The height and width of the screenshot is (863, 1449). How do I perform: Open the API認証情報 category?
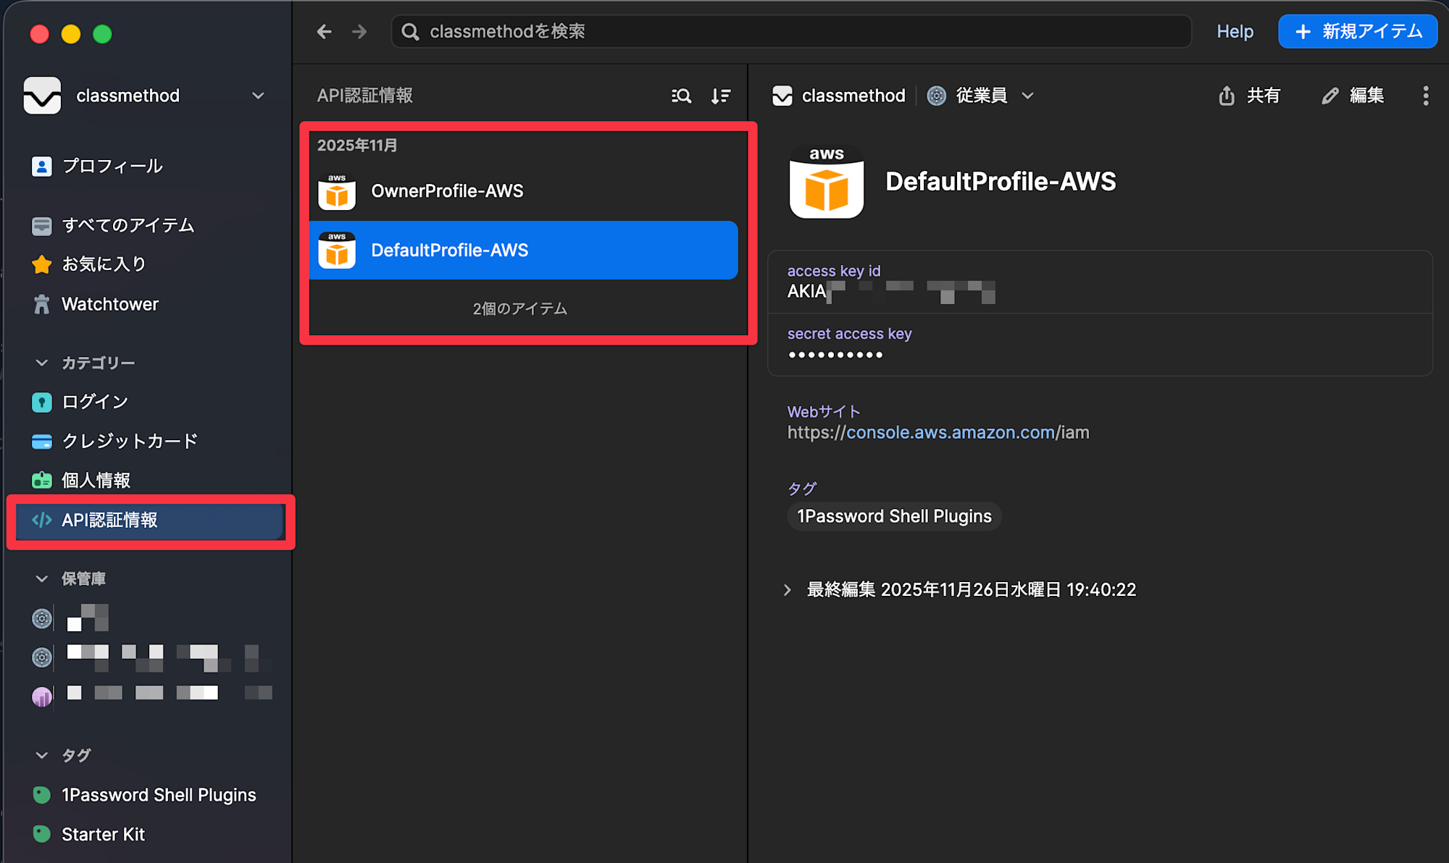tap(112, 520)
